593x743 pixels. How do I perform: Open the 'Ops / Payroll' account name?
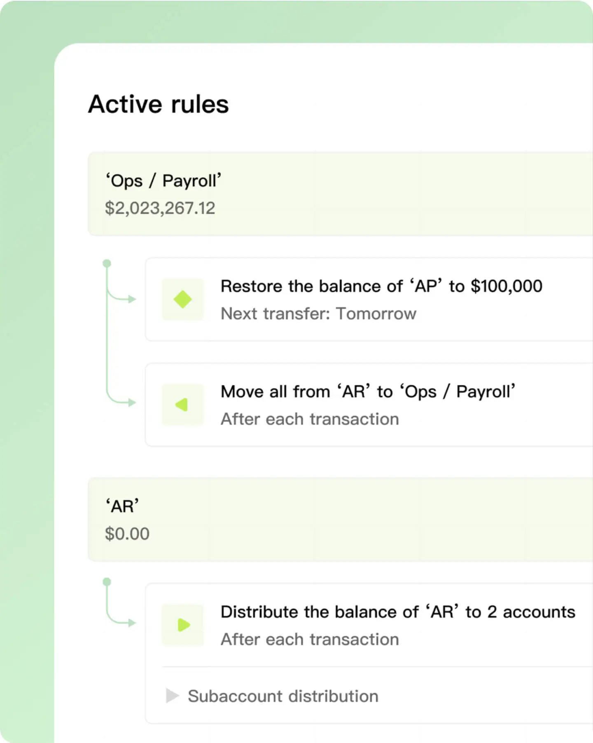click(x=163, y=181)
